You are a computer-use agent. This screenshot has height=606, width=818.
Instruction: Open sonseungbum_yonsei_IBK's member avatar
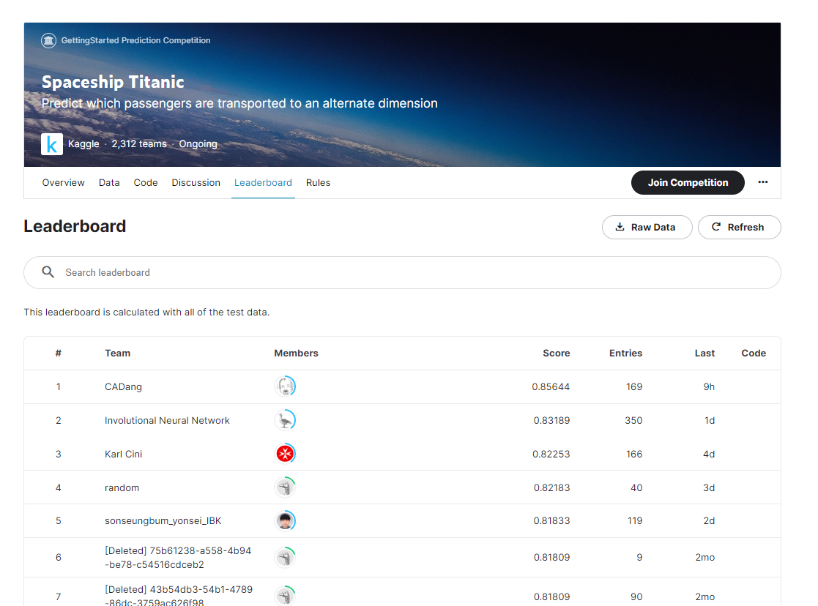click(x=285, y=520)
